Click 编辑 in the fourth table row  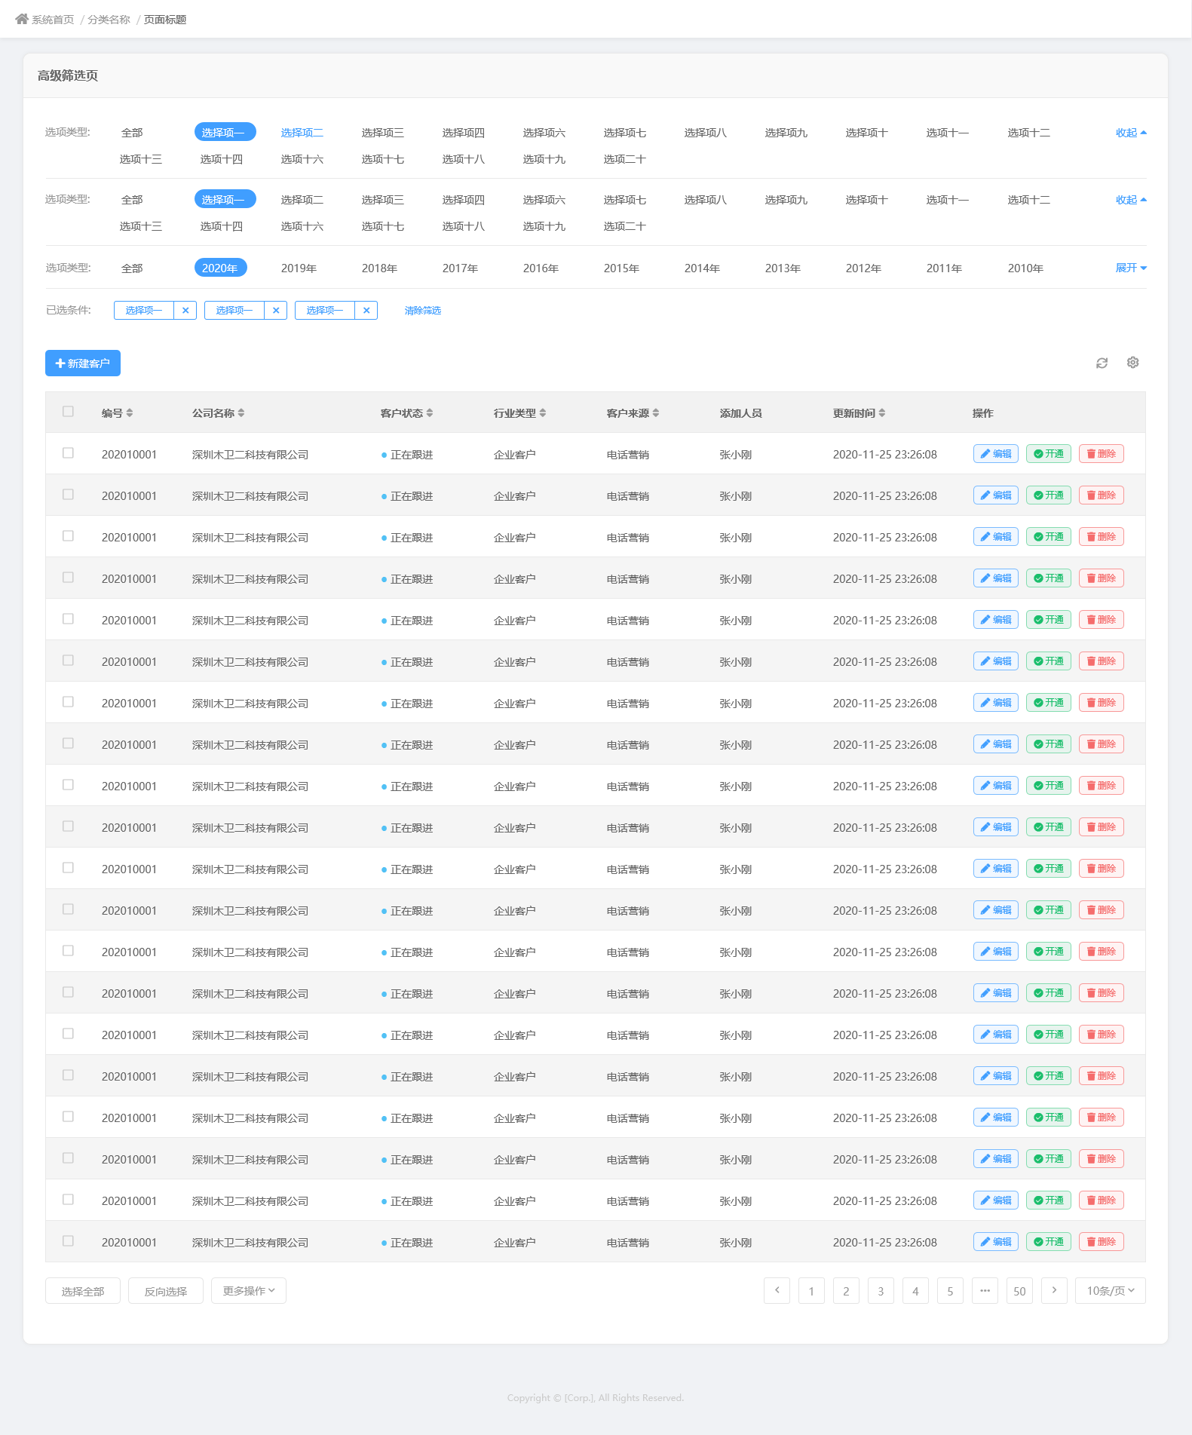click(996, 578)
